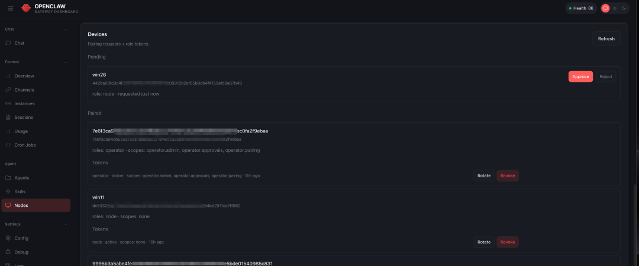Click the red OpenClaw logo icon
The image size is (639, 266).
click(26, 8)
